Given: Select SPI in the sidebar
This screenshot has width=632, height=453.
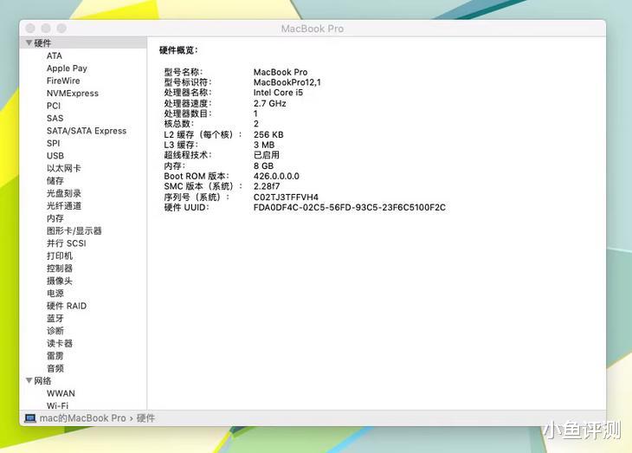Looking at the screenshot, I should click(53, 143).
